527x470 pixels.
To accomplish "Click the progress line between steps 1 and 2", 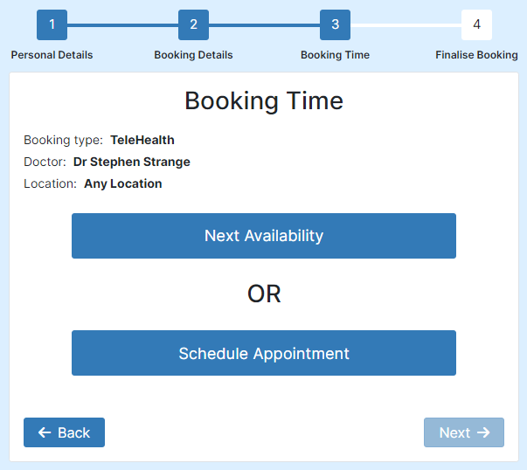I will 122,25.
